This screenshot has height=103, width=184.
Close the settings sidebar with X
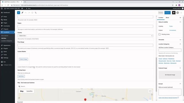coord(180,18)
